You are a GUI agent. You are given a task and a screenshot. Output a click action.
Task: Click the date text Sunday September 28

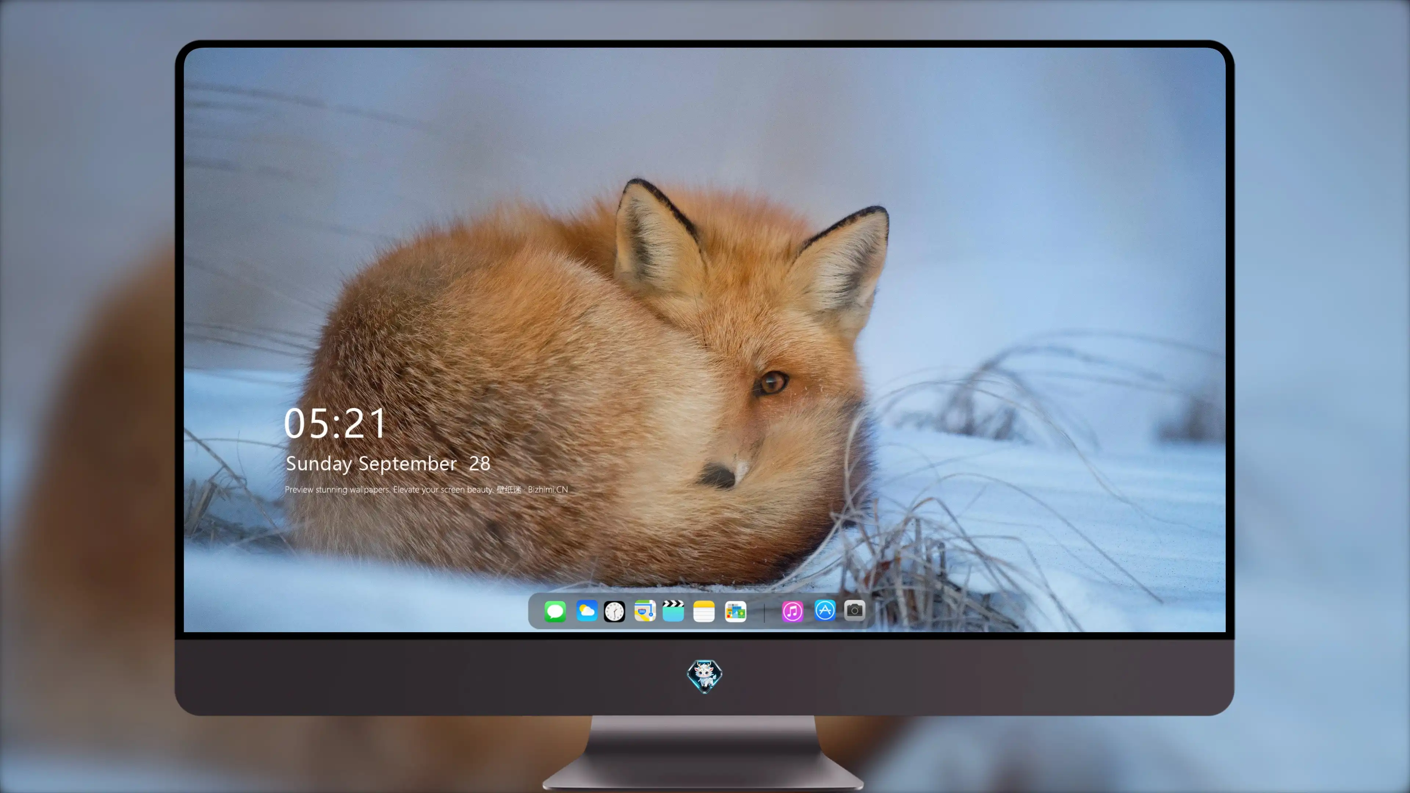tap(387, 464)
